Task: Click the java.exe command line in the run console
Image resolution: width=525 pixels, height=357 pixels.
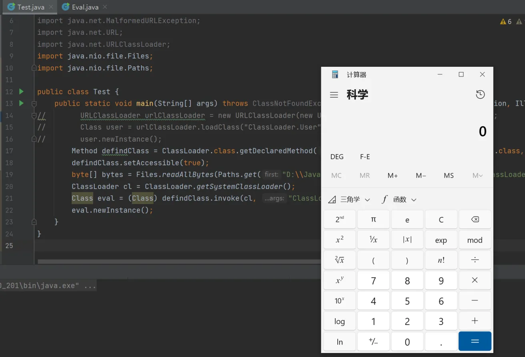Action: [48, 286]
